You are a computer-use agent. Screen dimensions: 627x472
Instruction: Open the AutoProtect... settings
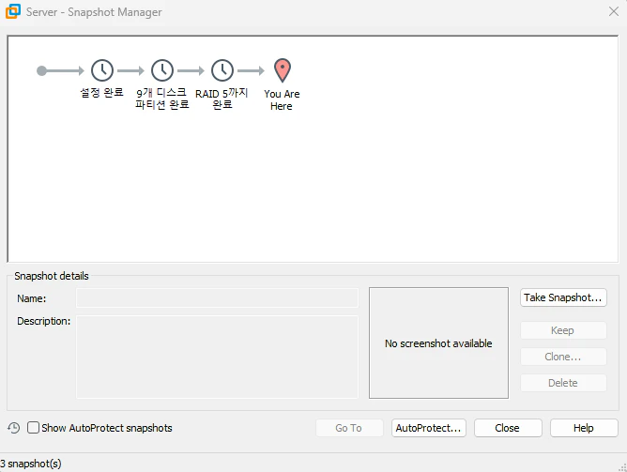point(429,428)
